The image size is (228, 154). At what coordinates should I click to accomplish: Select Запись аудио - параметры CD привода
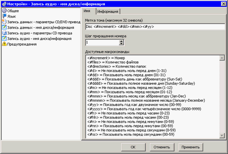click(x=40, y=33)
